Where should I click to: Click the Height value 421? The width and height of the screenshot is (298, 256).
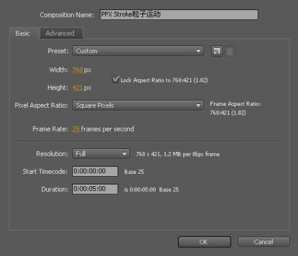(78, 88)
